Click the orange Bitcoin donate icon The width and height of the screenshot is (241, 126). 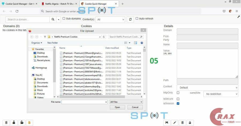(x=29, y=123)
